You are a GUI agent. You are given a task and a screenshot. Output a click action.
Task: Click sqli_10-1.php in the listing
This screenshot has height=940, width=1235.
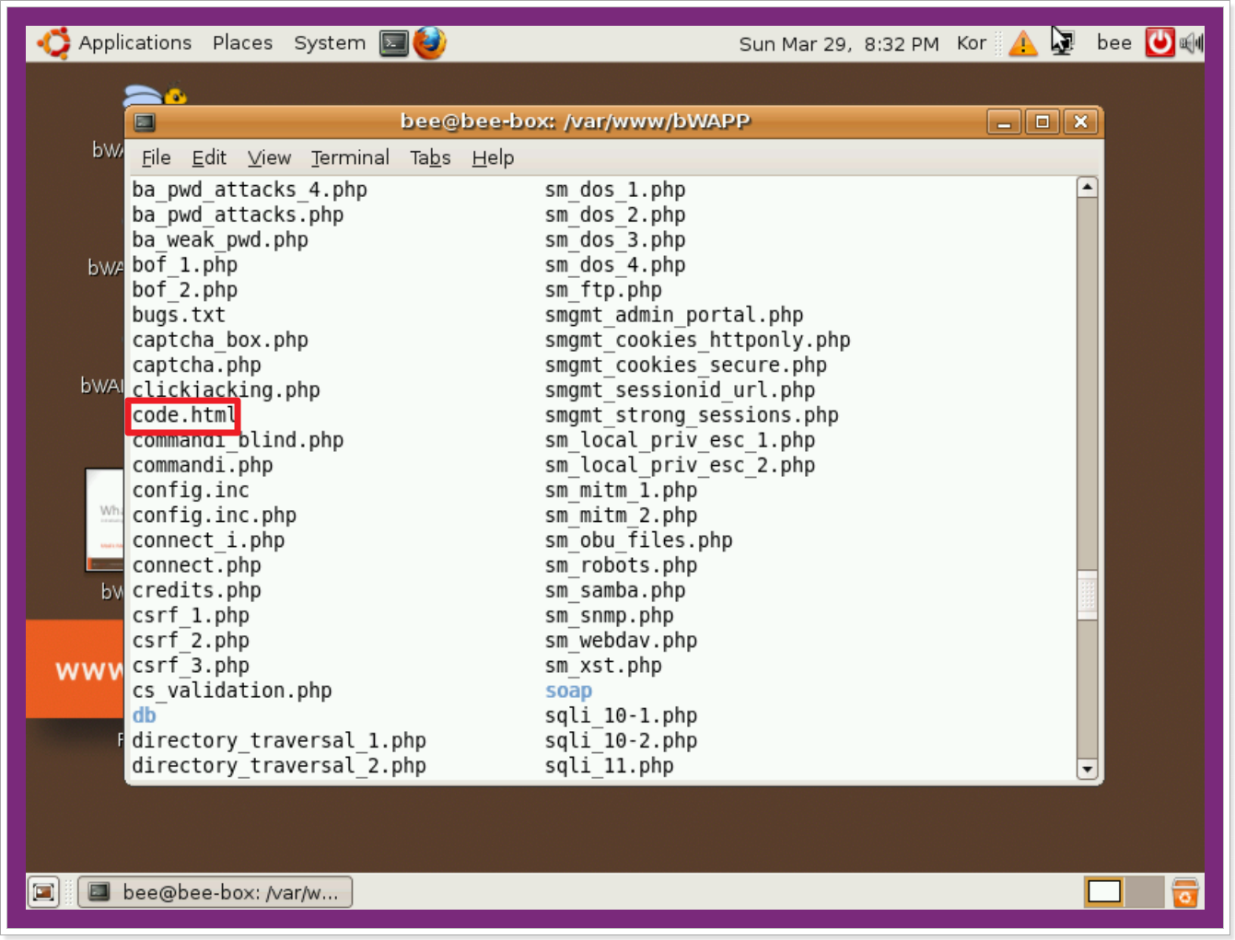[621, 715]
